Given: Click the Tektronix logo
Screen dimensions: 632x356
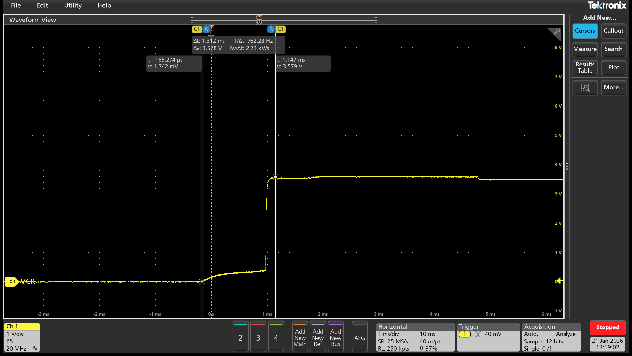Looking at the screenshot, I should click(607, 5).
